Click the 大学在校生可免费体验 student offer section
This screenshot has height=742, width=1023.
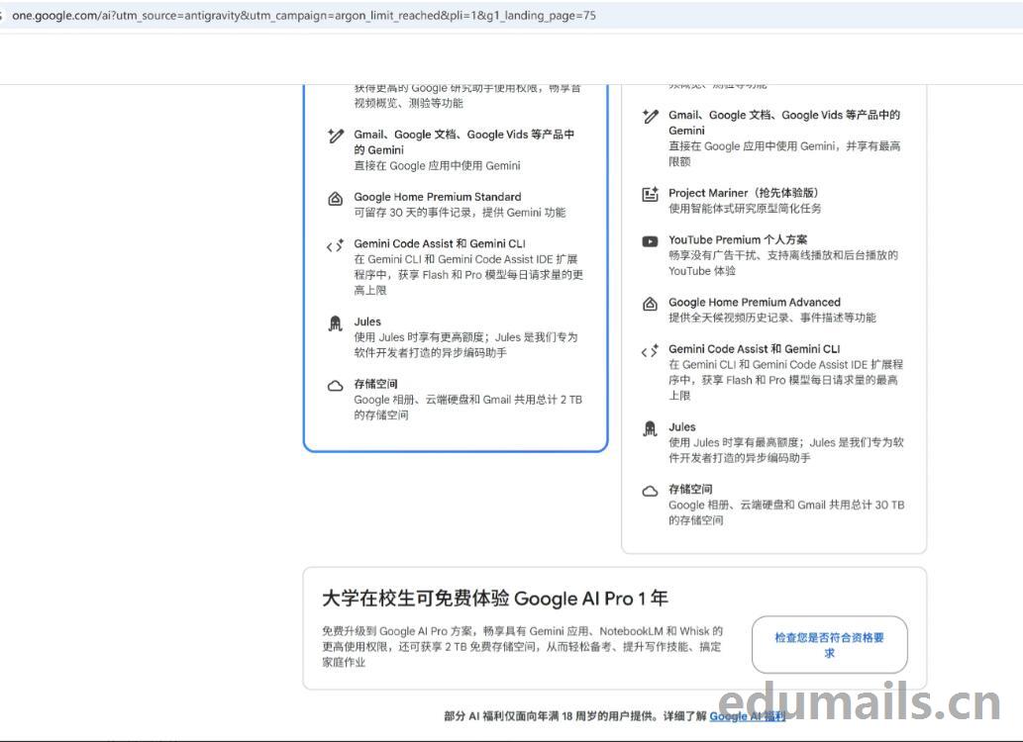point(495,598)
